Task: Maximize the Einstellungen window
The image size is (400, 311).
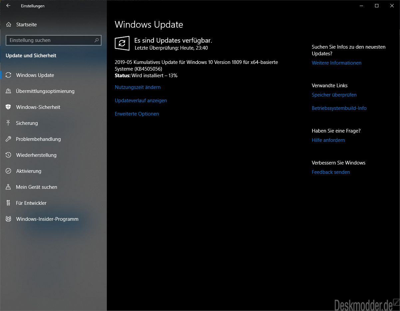Action: (x=377, y=6)
